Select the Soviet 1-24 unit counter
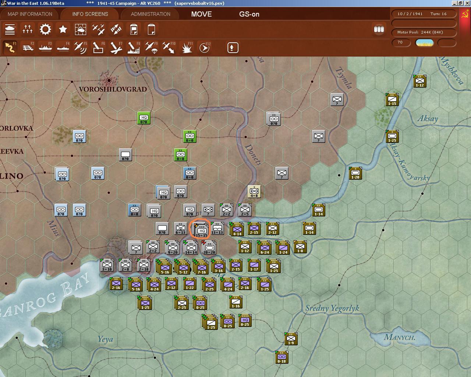Screen dimensions: 471x377 [283, 248]
